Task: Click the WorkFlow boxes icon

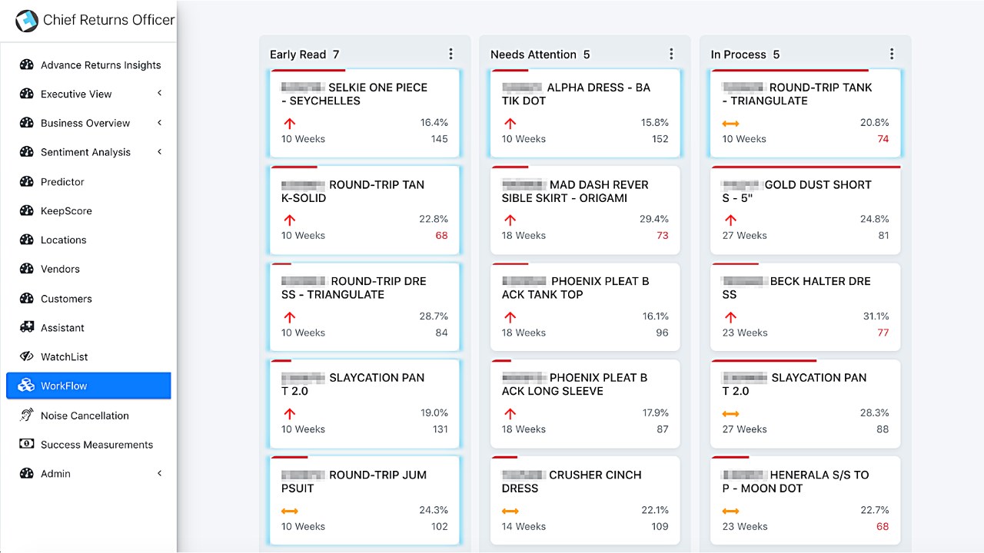Action: point(27,386)
